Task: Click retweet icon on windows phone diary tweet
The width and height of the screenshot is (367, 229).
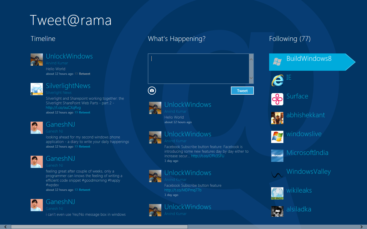Action: (x=76, y=147)
